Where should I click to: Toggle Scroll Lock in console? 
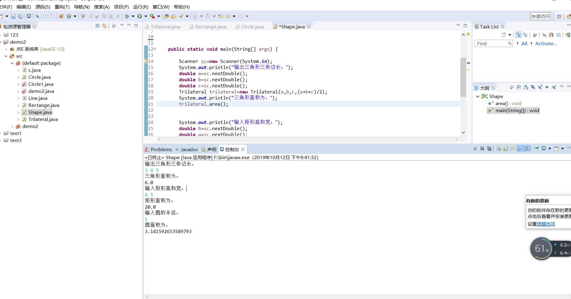[x=506, y=148]
